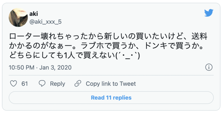Click the display name aki
Screen dimensions: 224x113
click(x=34, y=14)
